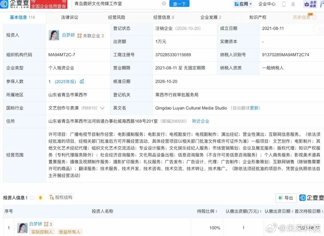This screenshot has width=324, height=236.
Task: Click 受益所有人 tag
Action: (69, 232)
